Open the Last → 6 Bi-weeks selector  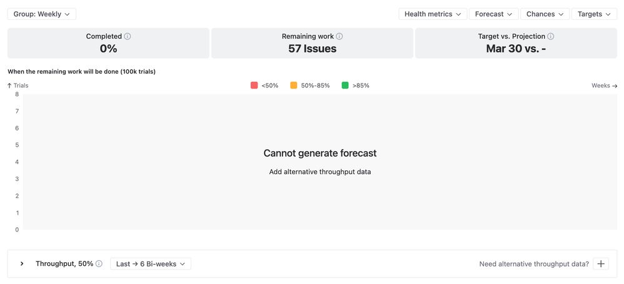coord(151,264)
